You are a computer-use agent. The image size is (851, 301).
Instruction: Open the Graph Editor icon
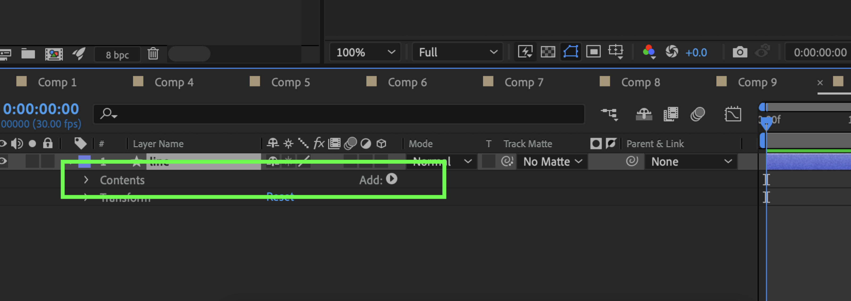coord(733,114)
